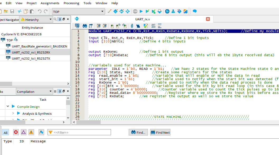
Task: Start Analysis & Synthesis green-dot icon
Action: 154,11
